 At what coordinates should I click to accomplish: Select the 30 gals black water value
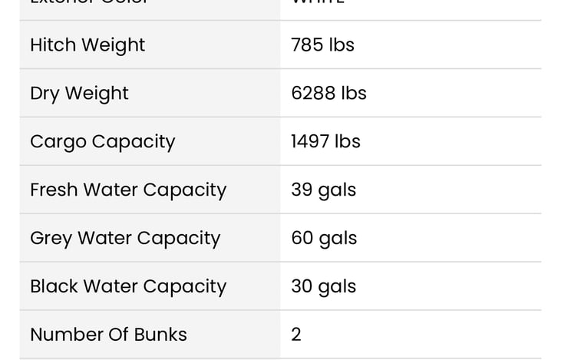pos(323,287)
